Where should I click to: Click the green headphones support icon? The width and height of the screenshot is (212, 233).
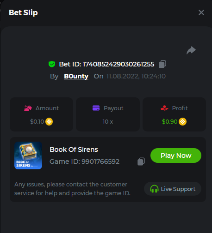coord(154,189)
